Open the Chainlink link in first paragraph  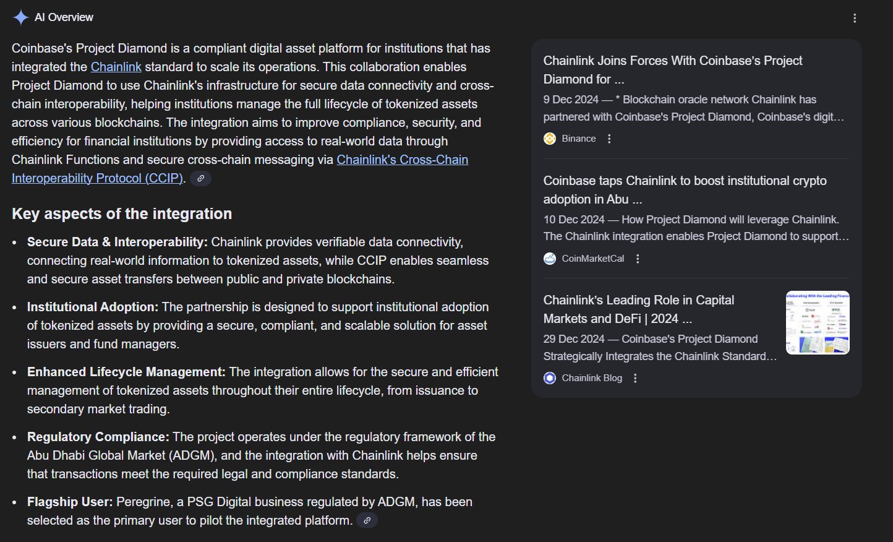pos(116,67)
